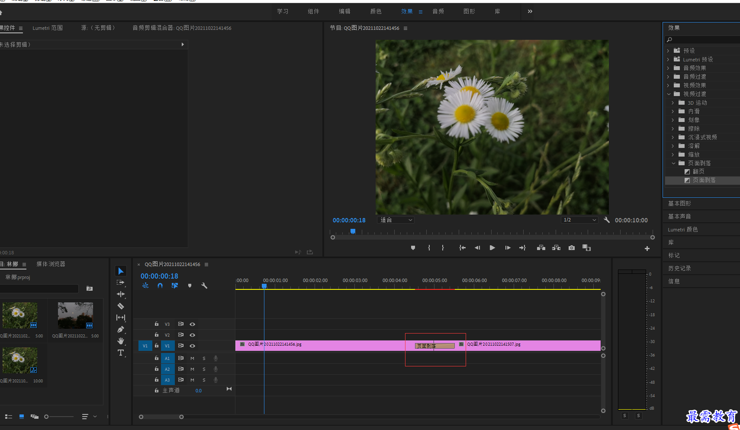Viewport: 740px width, 430px height.
Task: Select the Type tool
Action: coord(121,353)
